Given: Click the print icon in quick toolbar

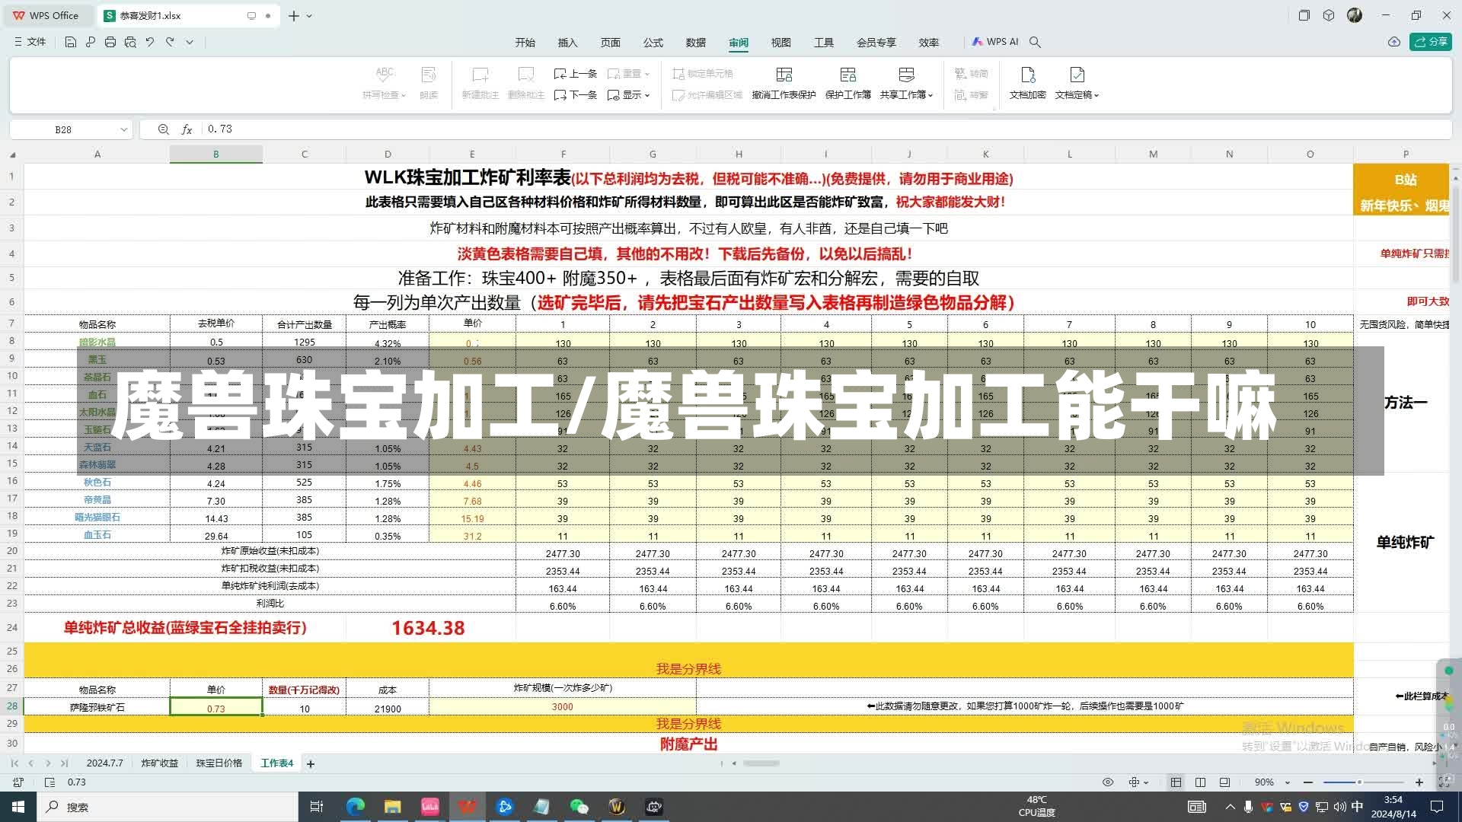Looking at the screenshot, I should 110,42.
